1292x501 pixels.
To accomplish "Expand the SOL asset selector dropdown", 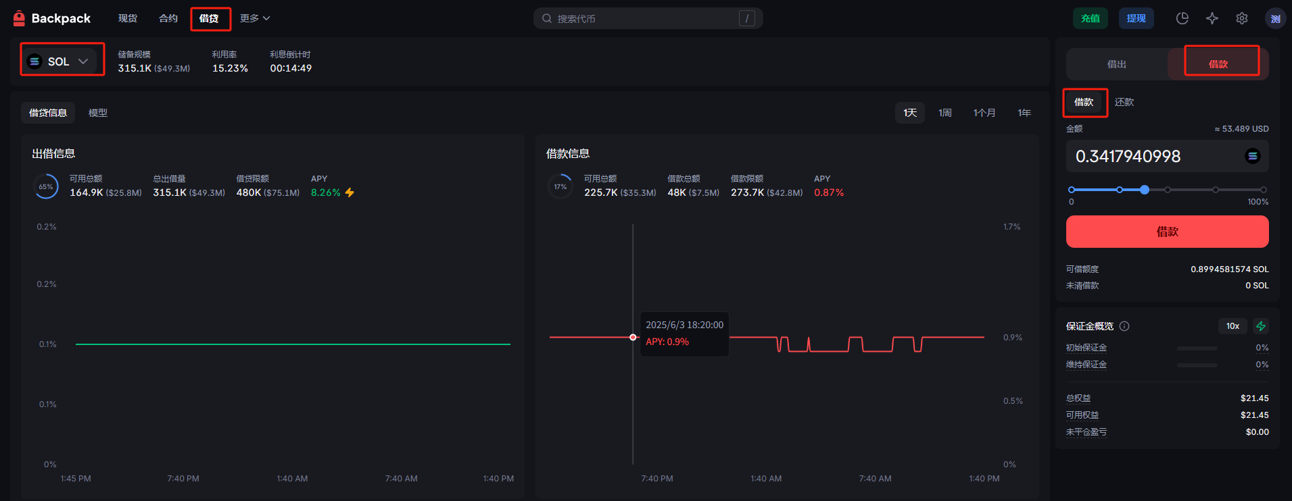I will (x=62, y=61).
